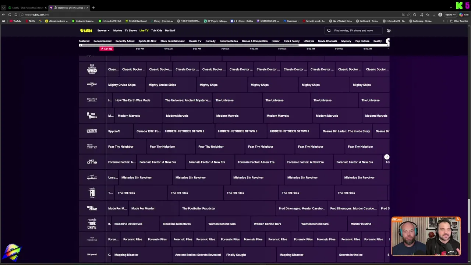Screen dimensions: 471x265
Task: Select Live TV in navigation
Action: (x=144, y=31)
